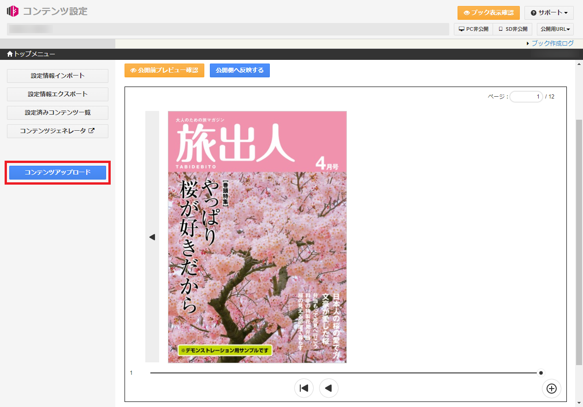This screenshot has height=407, width=583.
Task: Click 公開側へ反映する button
Action: click(x=239, y=70)
